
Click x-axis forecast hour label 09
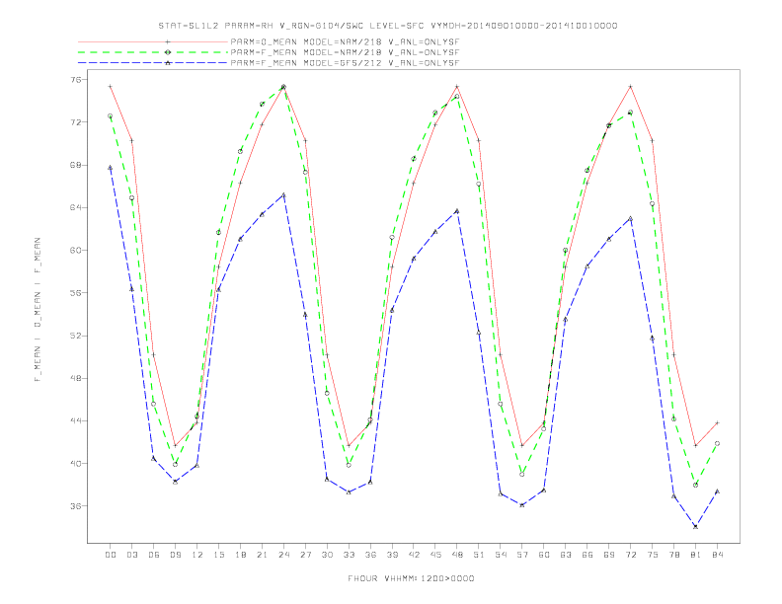point(175,555)
